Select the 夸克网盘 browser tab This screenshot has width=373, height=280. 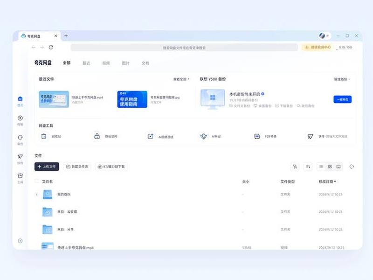coord(39,36)
